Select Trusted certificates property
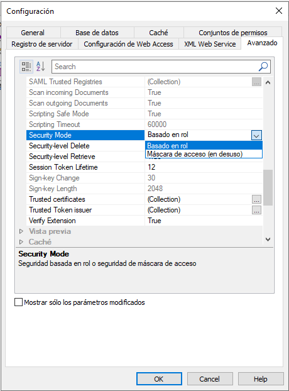Screen dimensions: 289x391 click(x=85, y=199)
